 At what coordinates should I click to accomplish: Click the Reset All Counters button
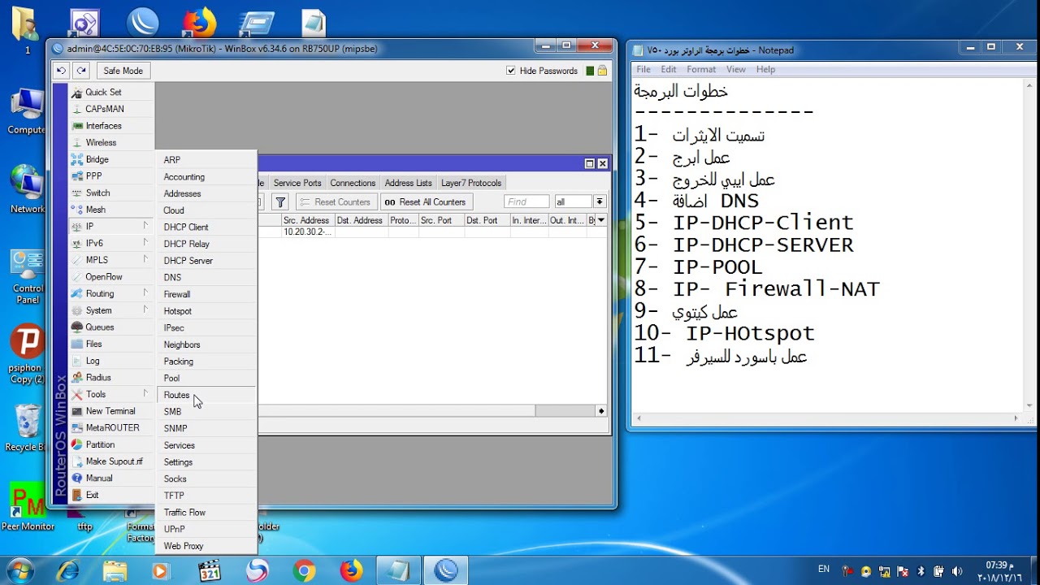click(x=426, y=202)
